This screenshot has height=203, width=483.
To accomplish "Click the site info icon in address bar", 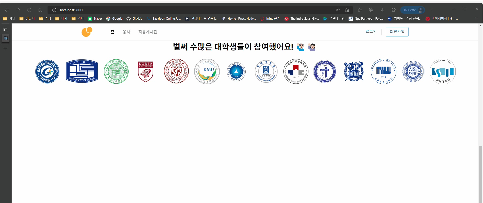I will (x=54, y=10).
